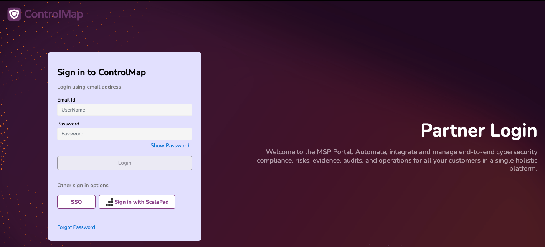545x247 pixels.
Task: Click the 'Login using email address' text
Action: pos(89,87)
